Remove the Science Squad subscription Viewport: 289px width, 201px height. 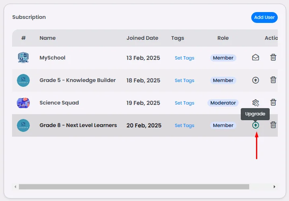tap(273, 103)
